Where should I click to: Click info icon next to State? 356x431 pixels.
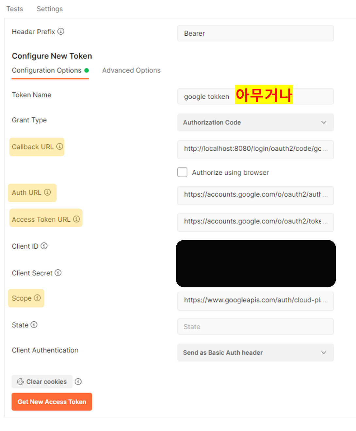pos(34,325)
